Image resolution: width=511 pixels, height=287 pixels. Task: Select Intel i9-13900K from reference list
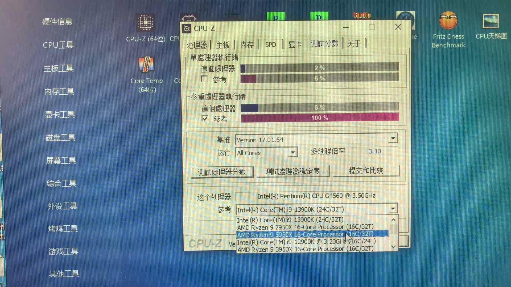290,220
